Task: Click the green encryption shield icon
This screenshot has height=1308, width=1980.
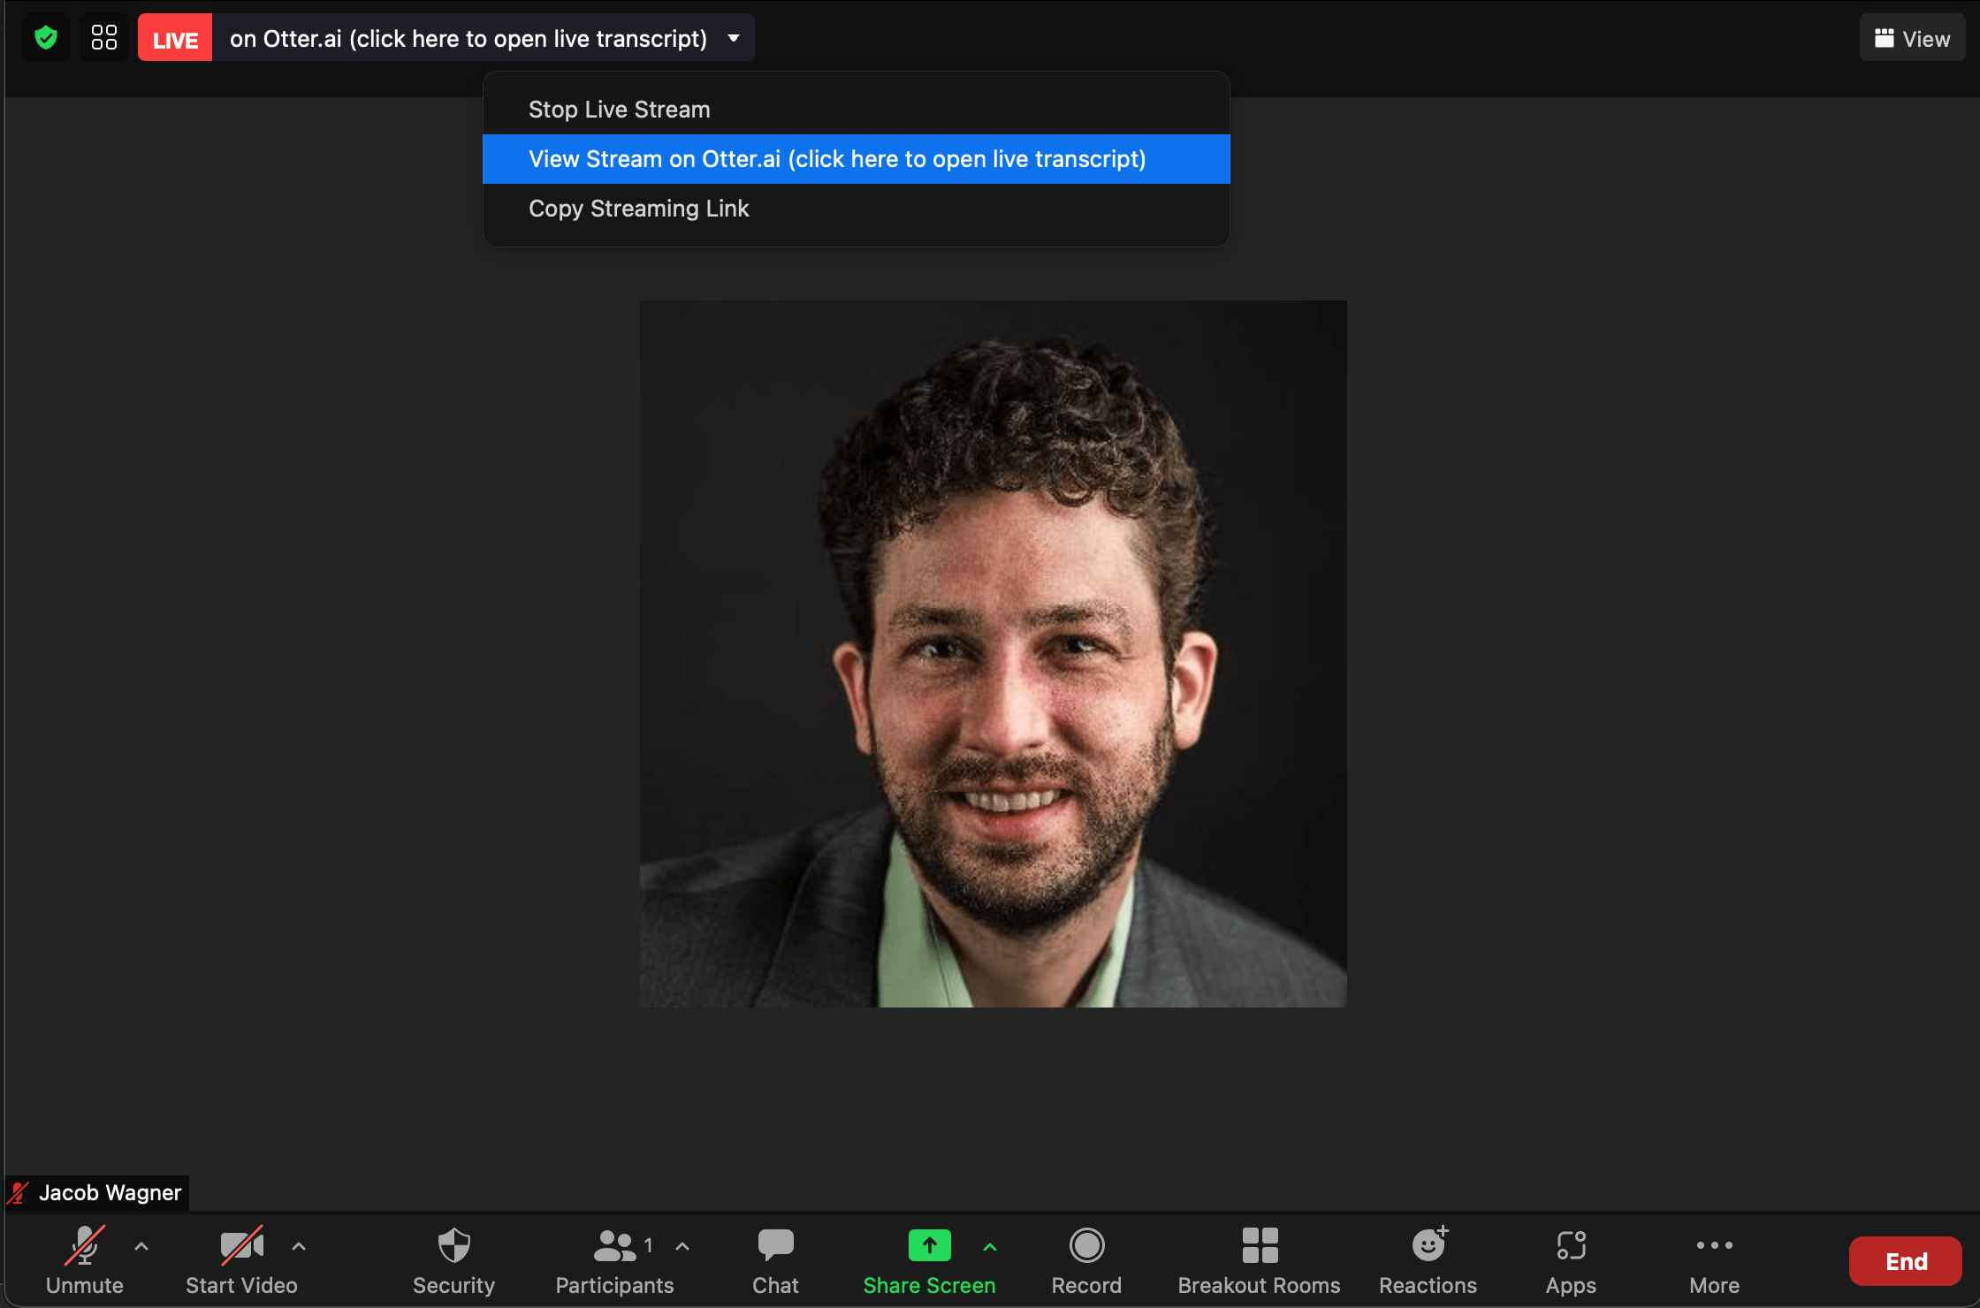Action: click(46, 38)
